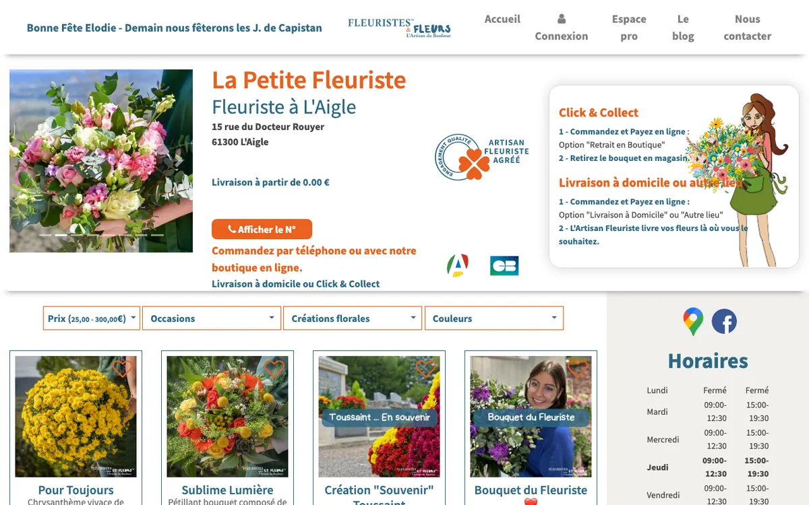Click the Horaires heading

pos(708,361)
